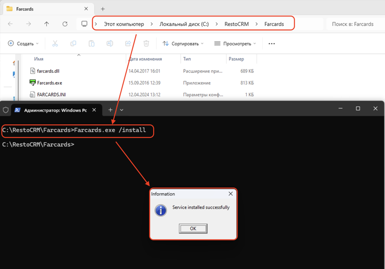Expand the Создать dropdown

[x=23, y=43]
